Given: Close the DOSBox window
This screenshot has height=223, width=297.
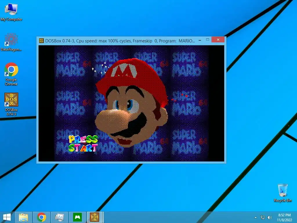Looking at the screenshot, I should pos(218,39).
